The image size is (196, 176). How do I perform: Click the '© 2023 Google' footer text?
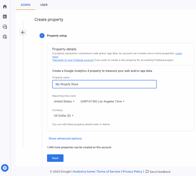pos(60,172)
